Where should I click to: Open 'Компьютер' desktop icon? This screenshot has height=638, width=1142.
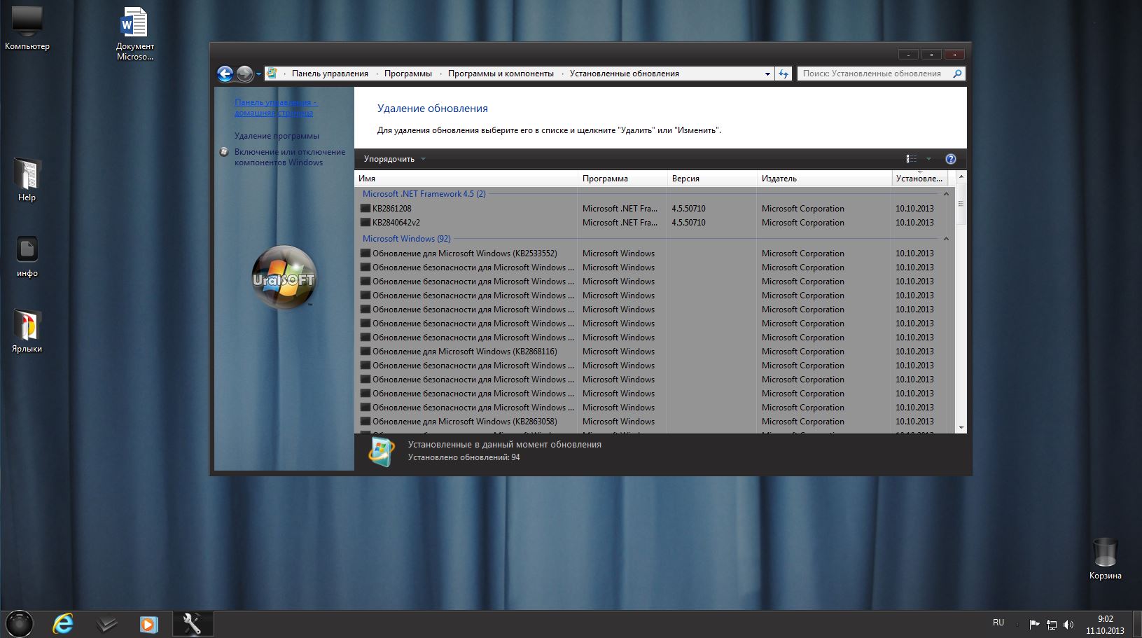pos(27,28)
